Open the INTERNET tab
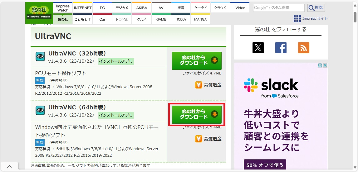 click(83, 8)
